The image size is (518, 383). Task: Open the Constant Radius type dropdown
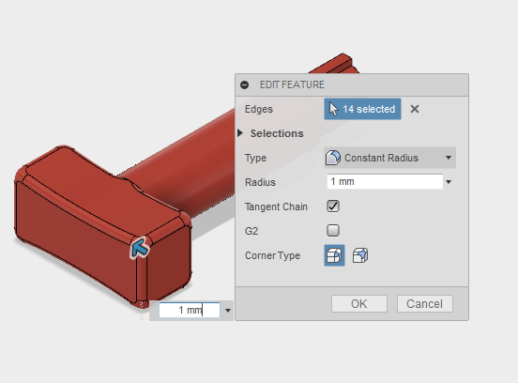point(389,158)
